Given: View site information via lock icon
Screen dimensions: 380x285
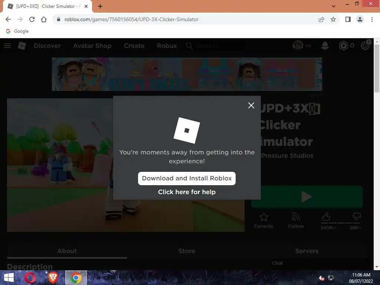Looking at the screenshot, I should [x=58, y=19].
